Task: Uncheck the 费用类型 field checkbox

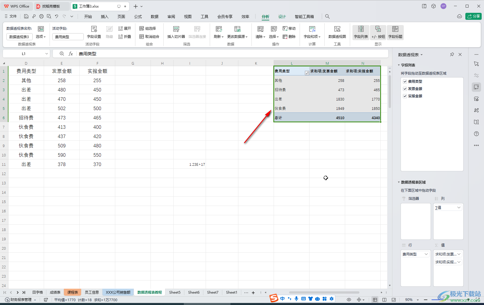Action: click(x=405, y=82)
